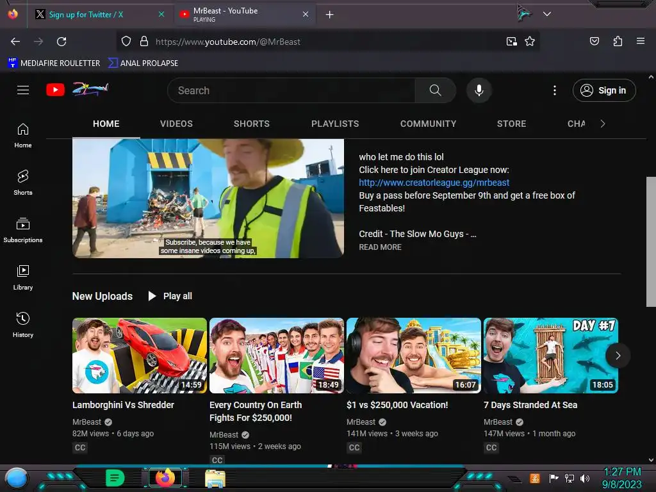Open Library in the sidebar
Screen dimensions: 656x492
23,277
